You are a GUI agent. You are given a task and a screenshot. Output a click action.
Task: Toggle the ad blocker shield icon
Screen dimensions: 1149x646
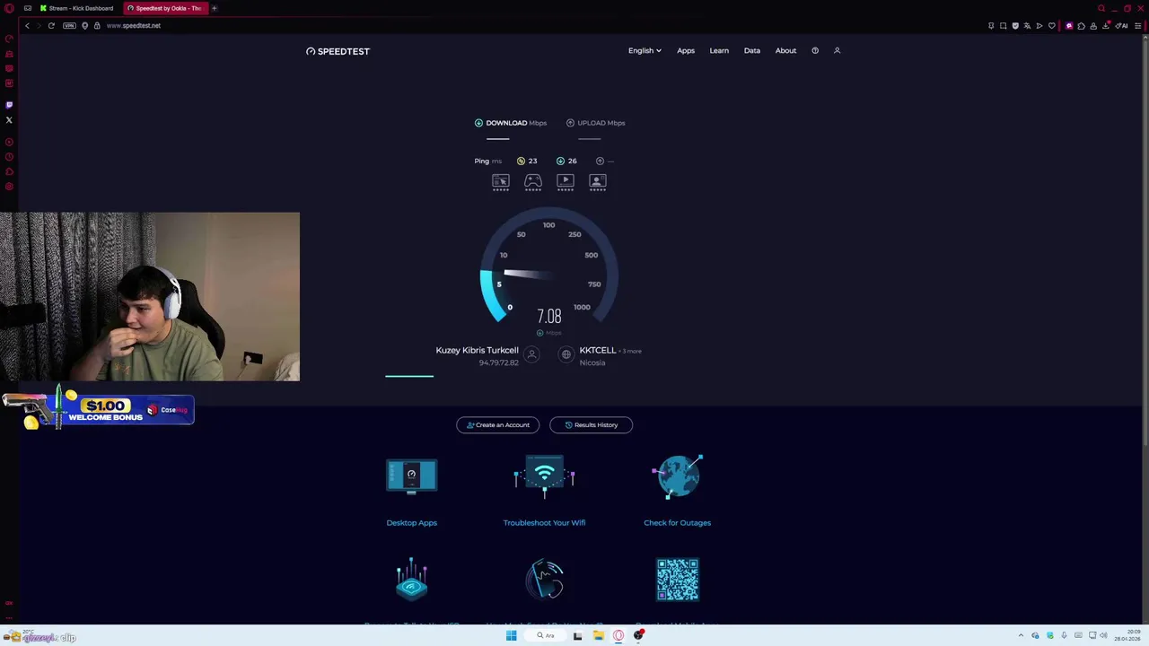coord(1015,25)
